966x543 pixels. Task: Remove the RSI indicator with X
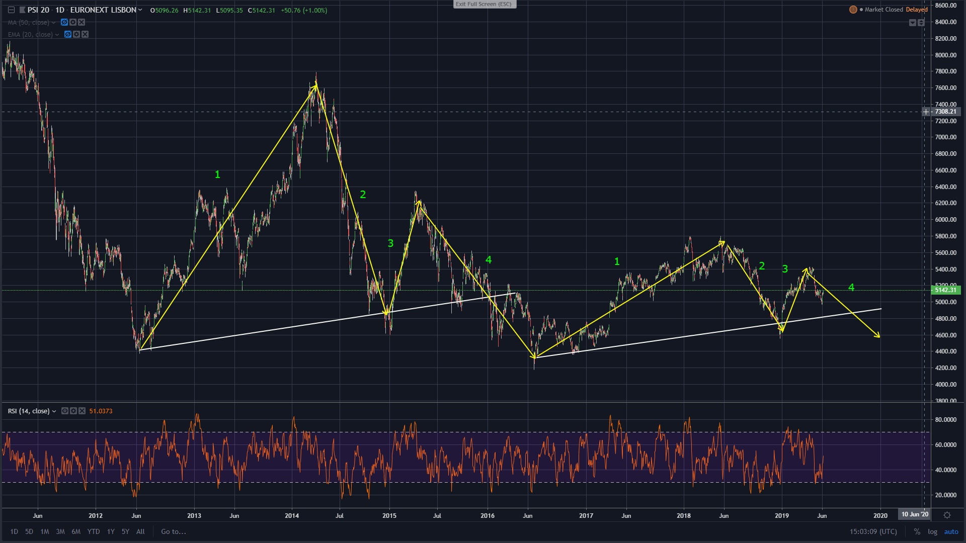tap(82, 411)
